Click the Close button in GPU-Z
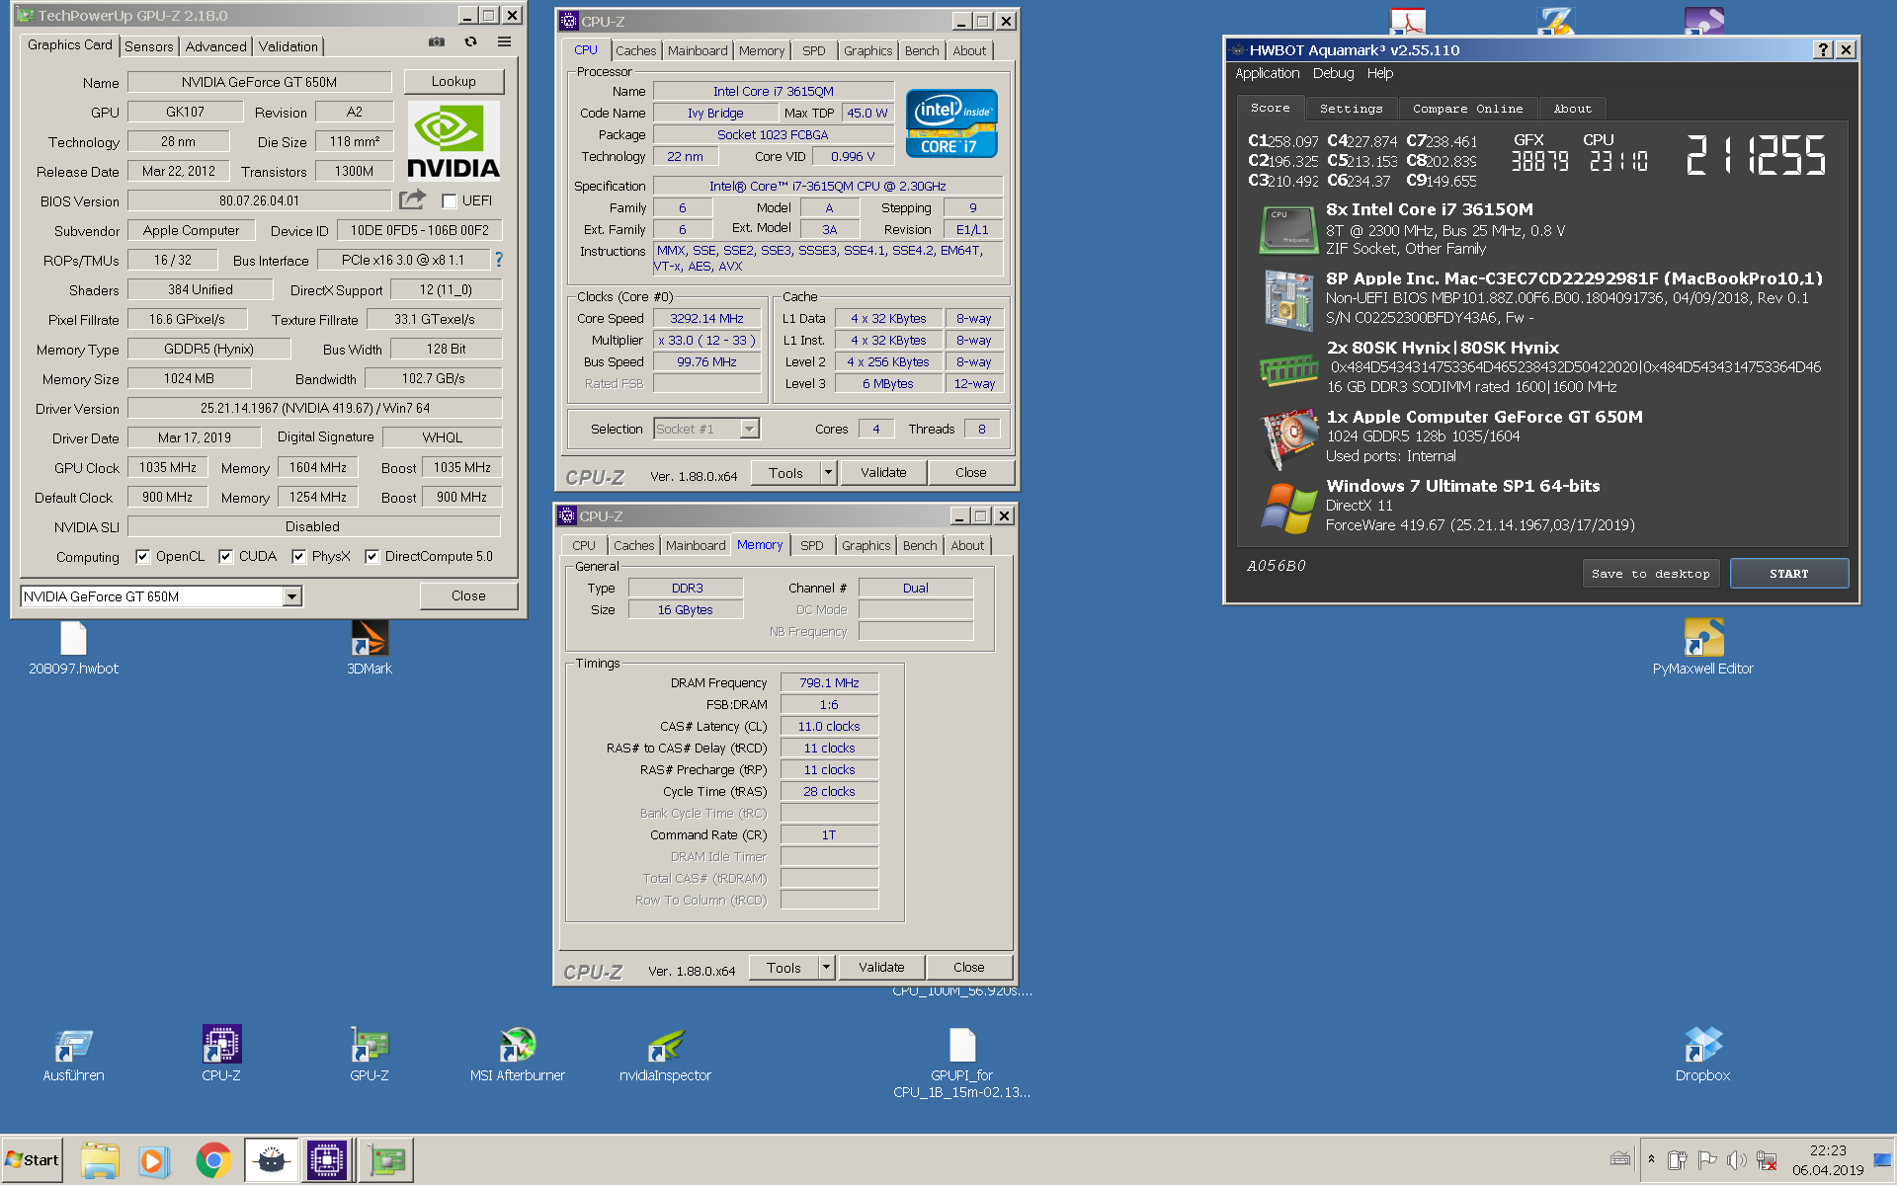Viewport: 1897px width, 1185px height. (468, 595)
